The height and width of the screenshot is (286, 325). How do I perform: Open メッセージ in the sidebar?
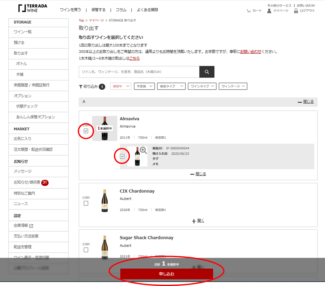click(x=38, y=171)
